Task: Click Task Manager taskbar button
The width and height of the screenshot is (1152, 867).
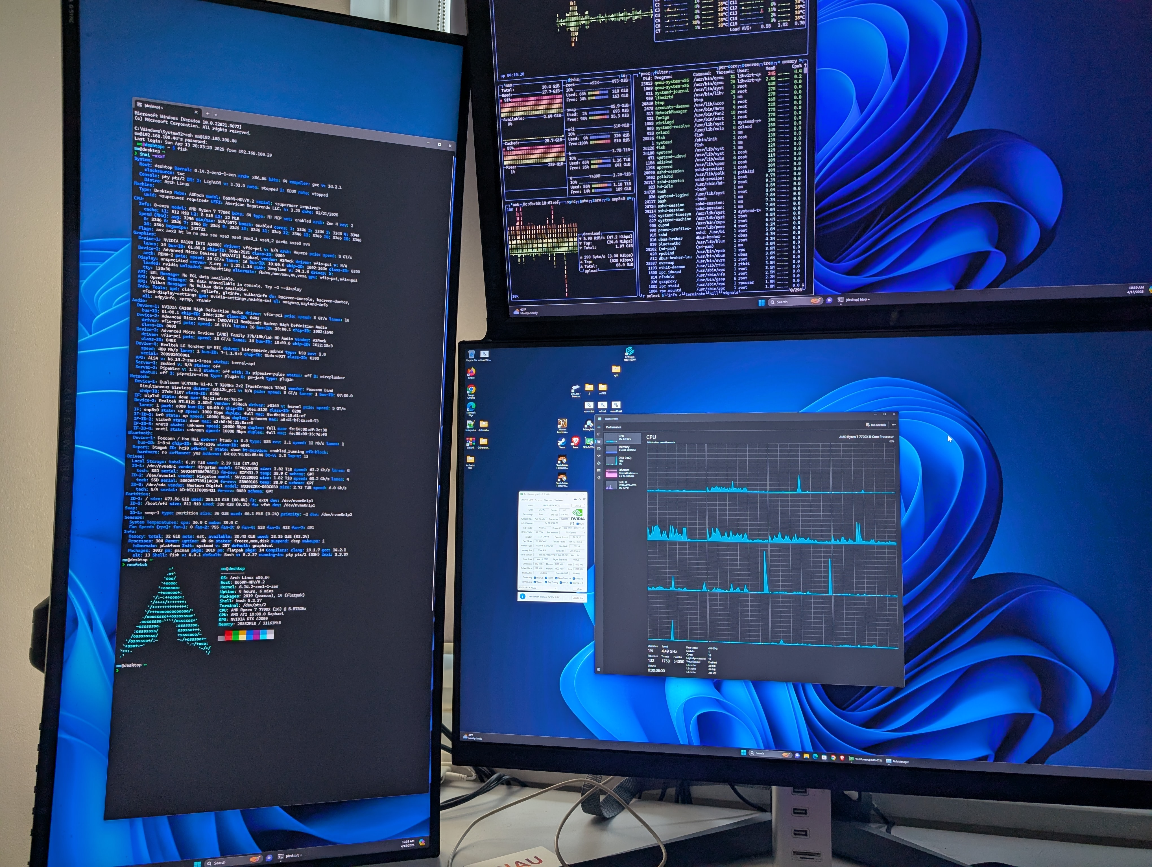Action: tap(897, 761)
